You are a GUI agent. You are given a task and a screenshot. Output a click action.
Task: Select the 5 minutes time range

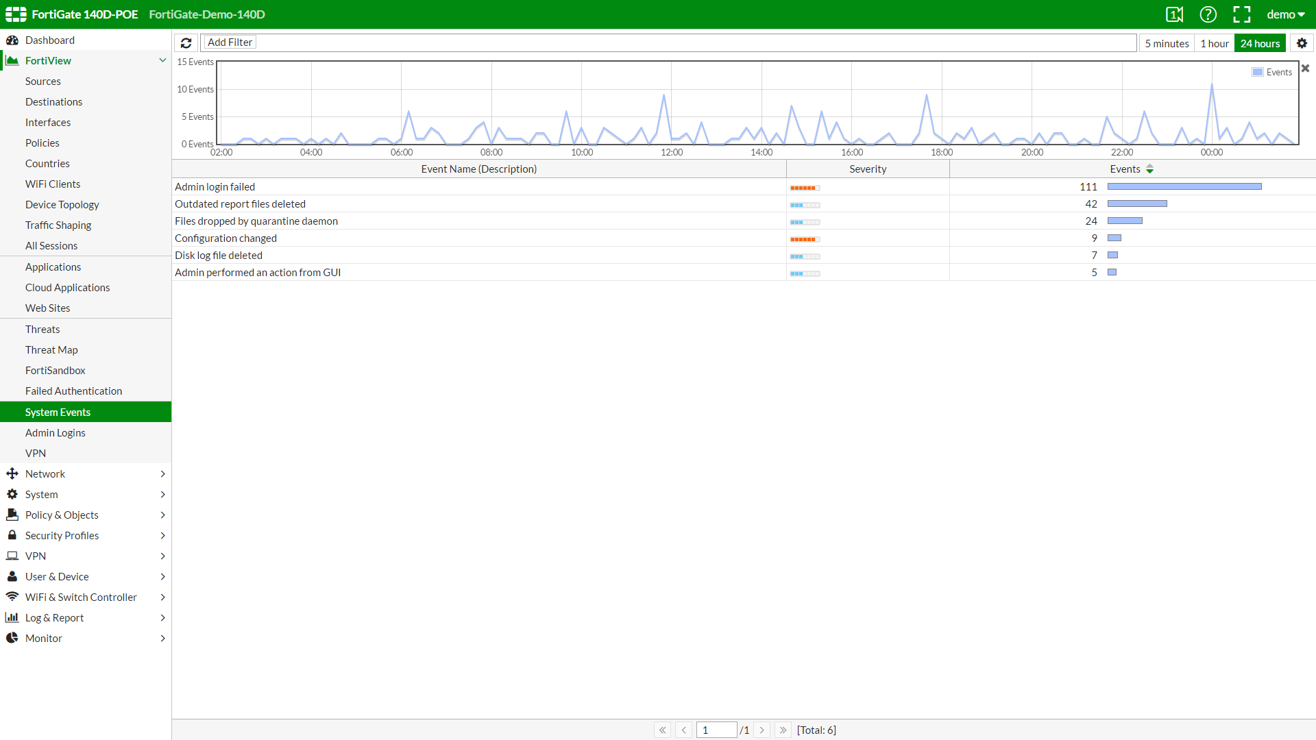coord(1167,43)
